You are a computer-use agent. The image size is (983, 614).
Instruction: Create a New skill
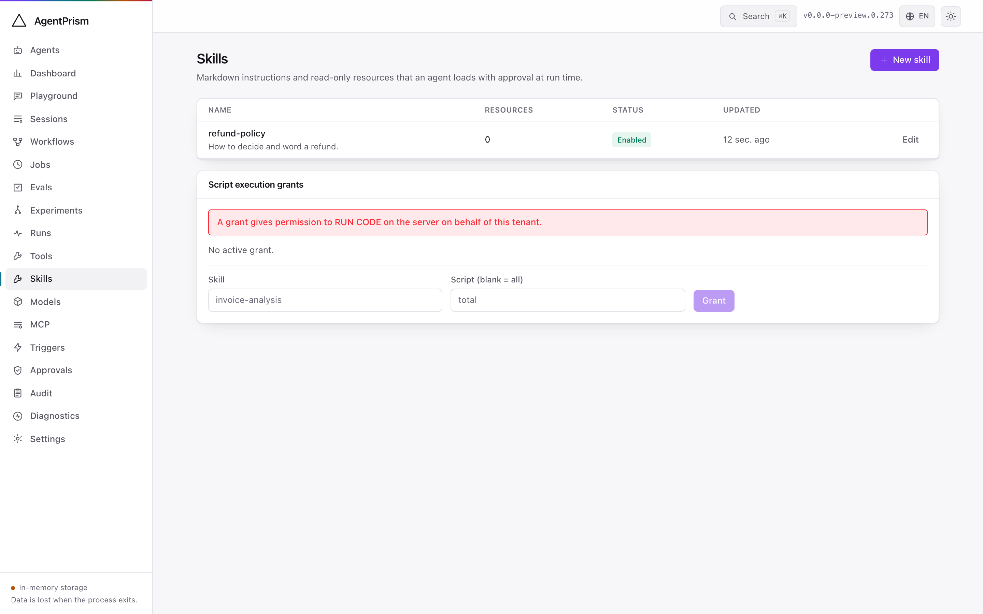click(904, 60)
